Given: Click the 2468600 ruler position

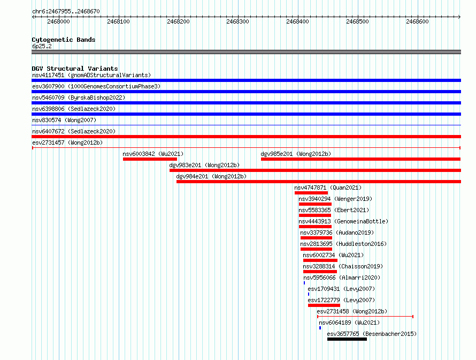Looking at the screenshot, I should pos(417,21).
